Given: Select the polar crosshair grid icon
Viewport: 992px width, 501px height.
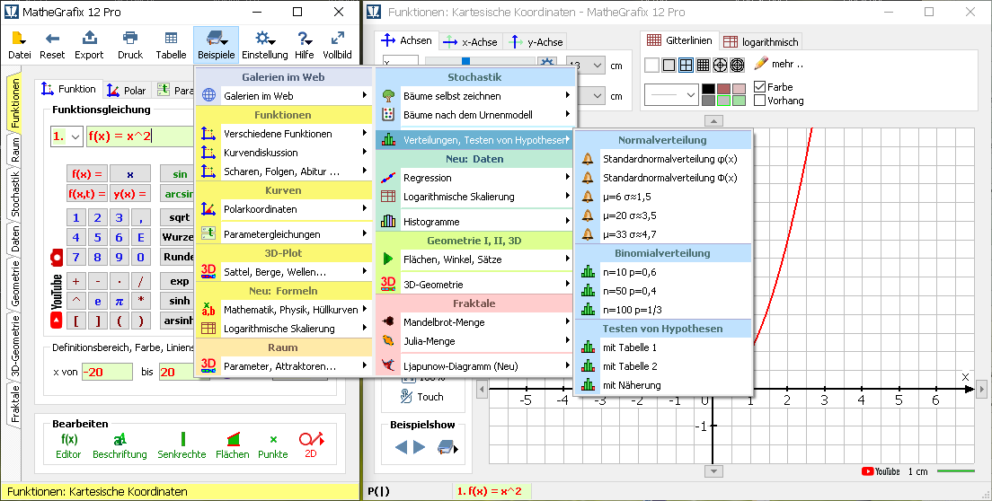Looking at the screenshot, I should (720, 65).
